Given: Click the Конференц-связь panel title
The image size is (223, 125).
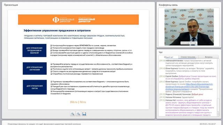Looking at the screenshot, I should (x=168, y=5).
